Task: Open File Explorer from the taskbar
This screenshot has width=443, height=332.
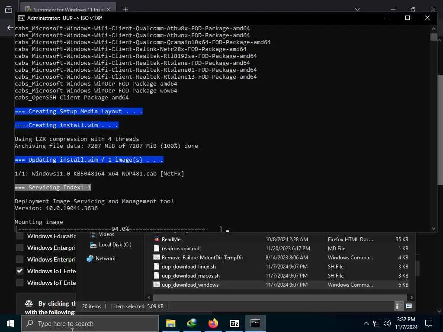Action: coord(170,323)
